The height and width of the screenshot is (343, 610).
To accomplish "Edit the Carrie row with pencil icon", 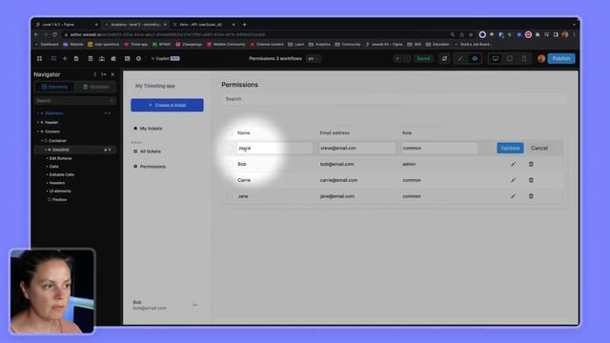I will 513,180.
